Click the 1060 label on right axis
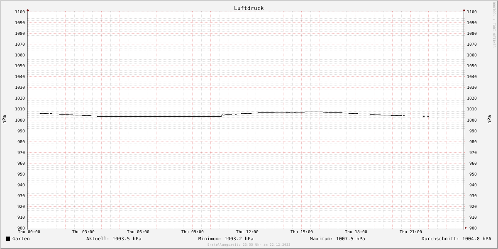Viewport: 498px width, 249px height. click(472, 55)
